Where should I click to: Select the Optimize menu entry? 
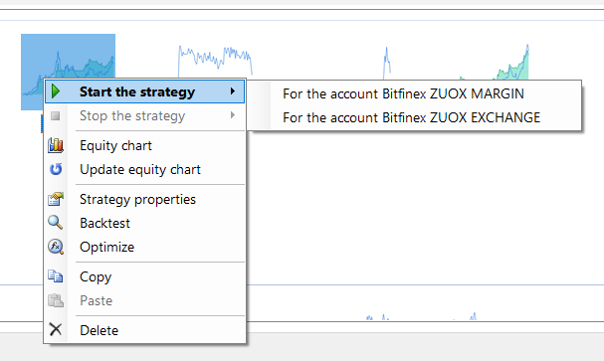click(107, 247)
